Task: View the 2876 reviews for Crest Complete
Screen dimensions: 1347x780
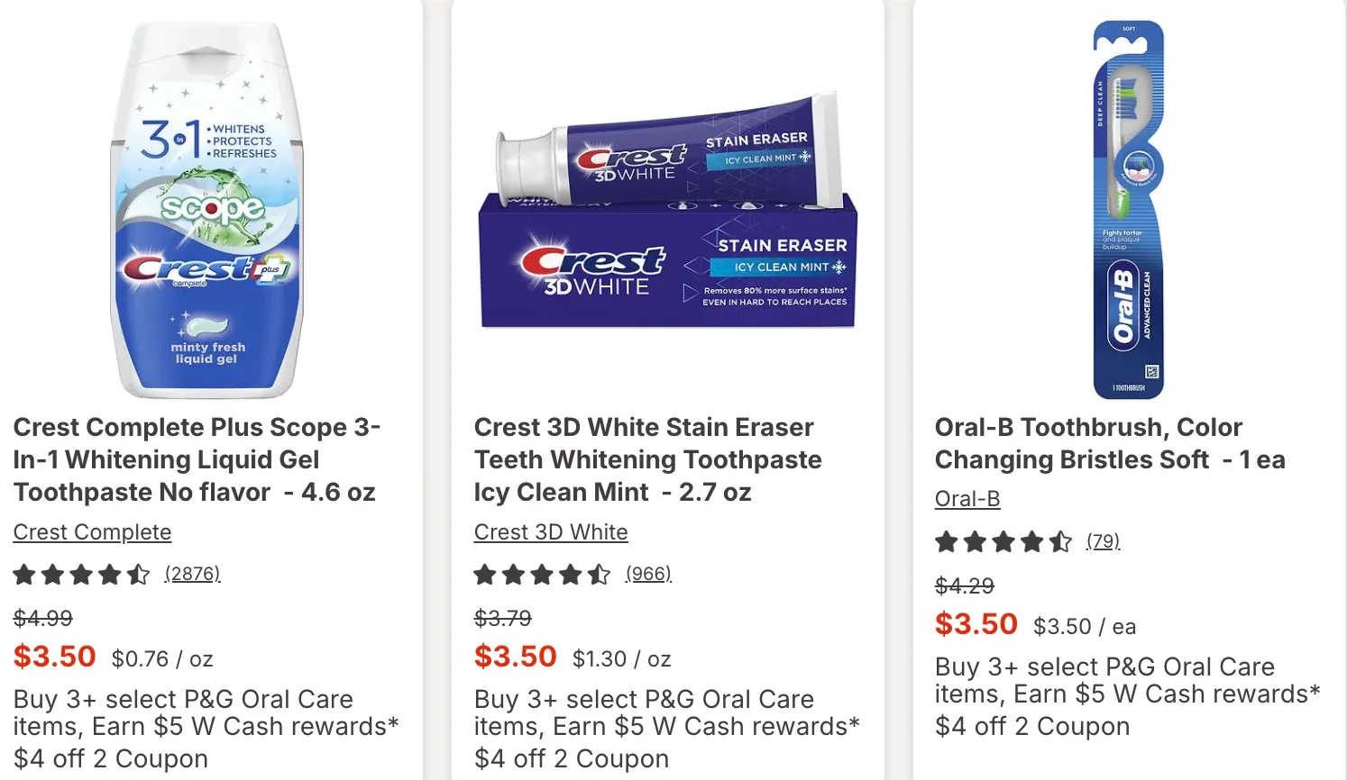Action: 192,574
